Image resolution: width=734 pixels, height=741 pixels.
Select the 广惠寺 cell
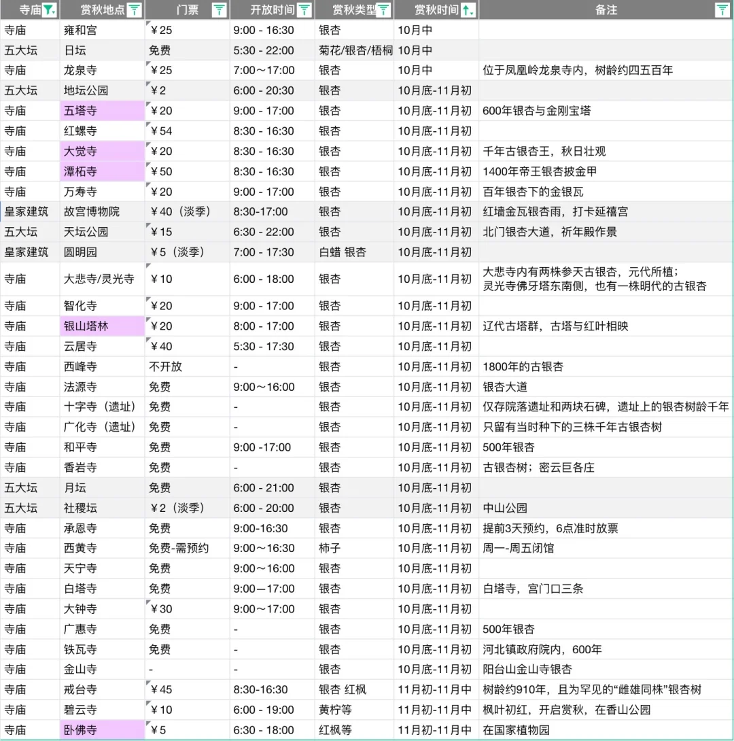coord(102,630)
